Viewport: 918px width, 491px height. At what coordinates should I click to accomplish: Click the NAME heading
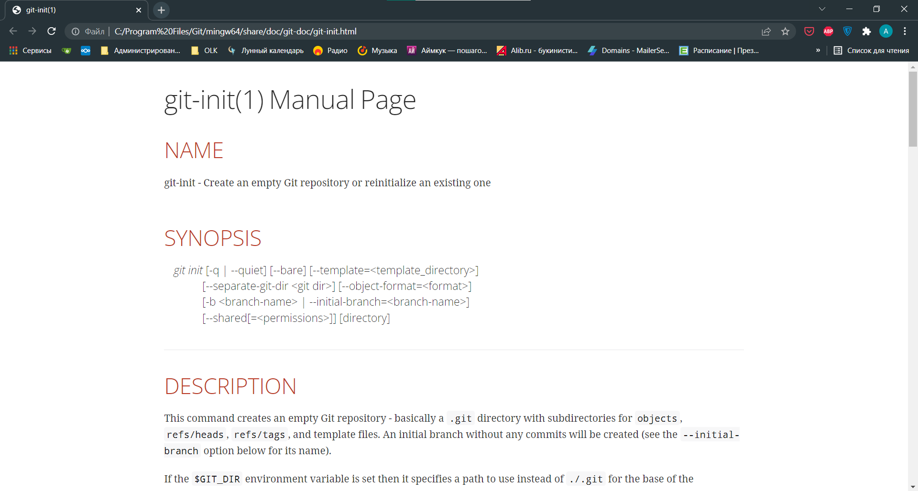[x=194, y=151]
